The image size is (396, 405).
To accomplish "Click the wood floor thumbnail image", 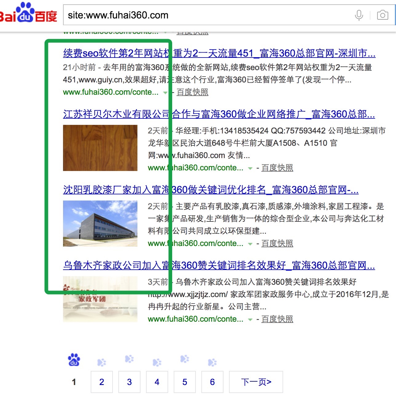I will click(100, 148).
